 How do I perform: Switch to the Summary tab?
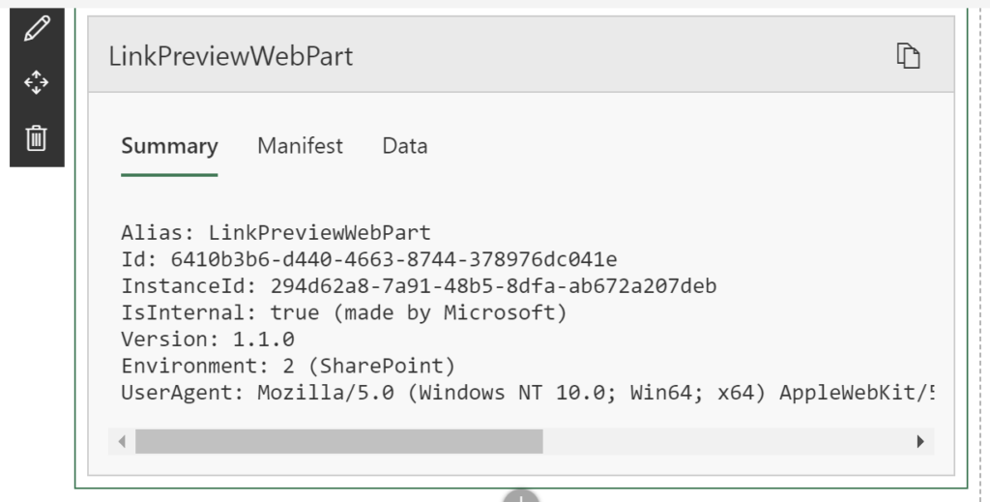point(169,146)
